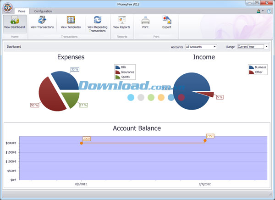Image resolution: width=275 pixels, height=200 pixels.
Task: Expand the Accounts dropdown showing All Accounts
Action: pyautogui.click(x=201, y=47)
